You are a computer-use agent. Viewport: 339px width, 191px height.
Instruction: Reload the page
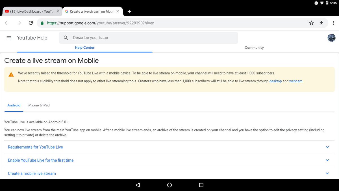[31, 23]
